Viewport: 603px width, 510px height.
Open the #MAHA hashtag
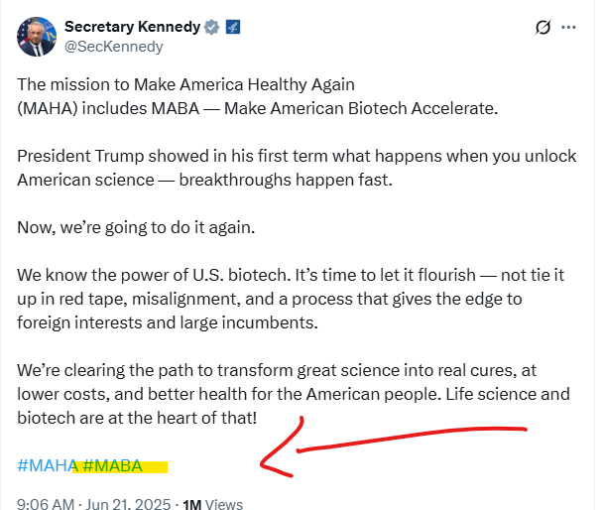(47, 465)
